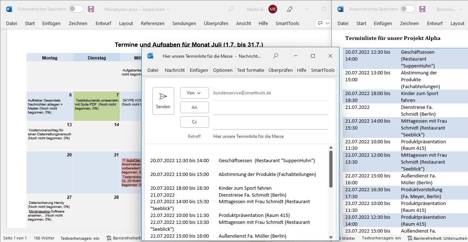Click the save icon in Monatsplan window

click(x=91, y=9)
